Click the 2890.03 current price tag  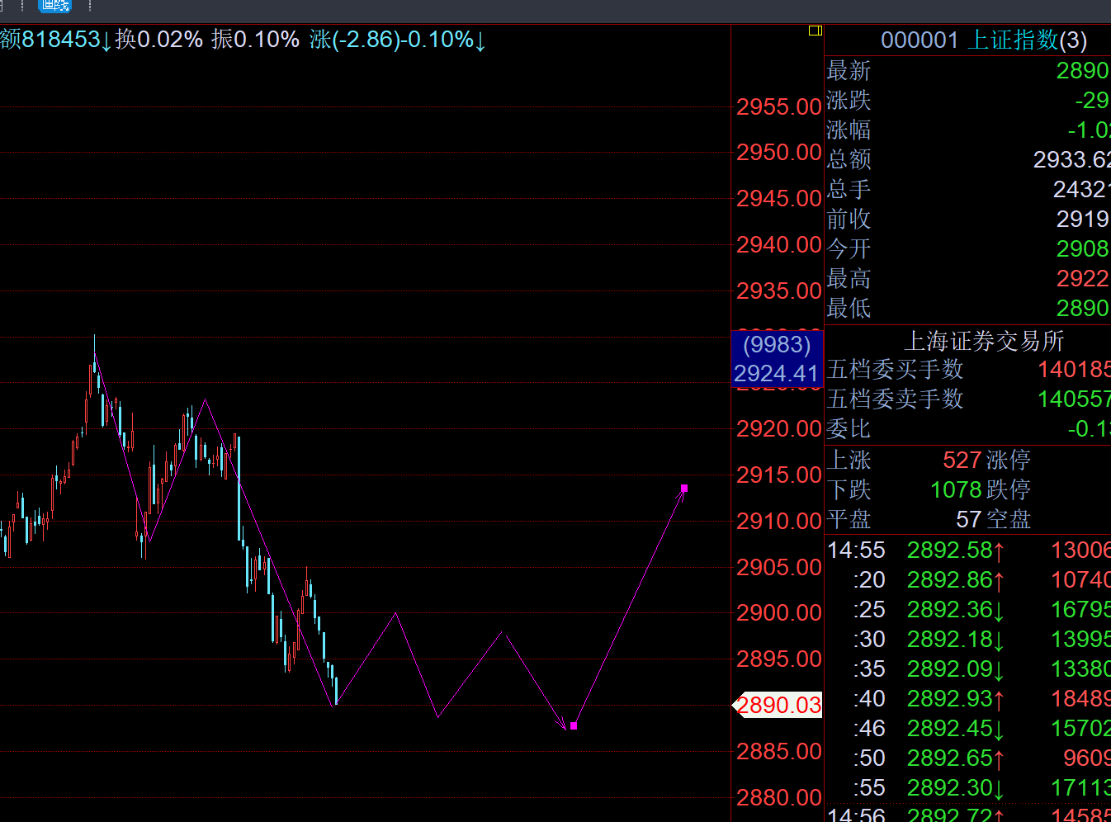[778, 705]
